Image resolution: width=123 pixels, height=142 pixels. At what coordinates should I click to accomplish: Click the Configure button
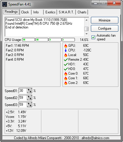point(104,28)
